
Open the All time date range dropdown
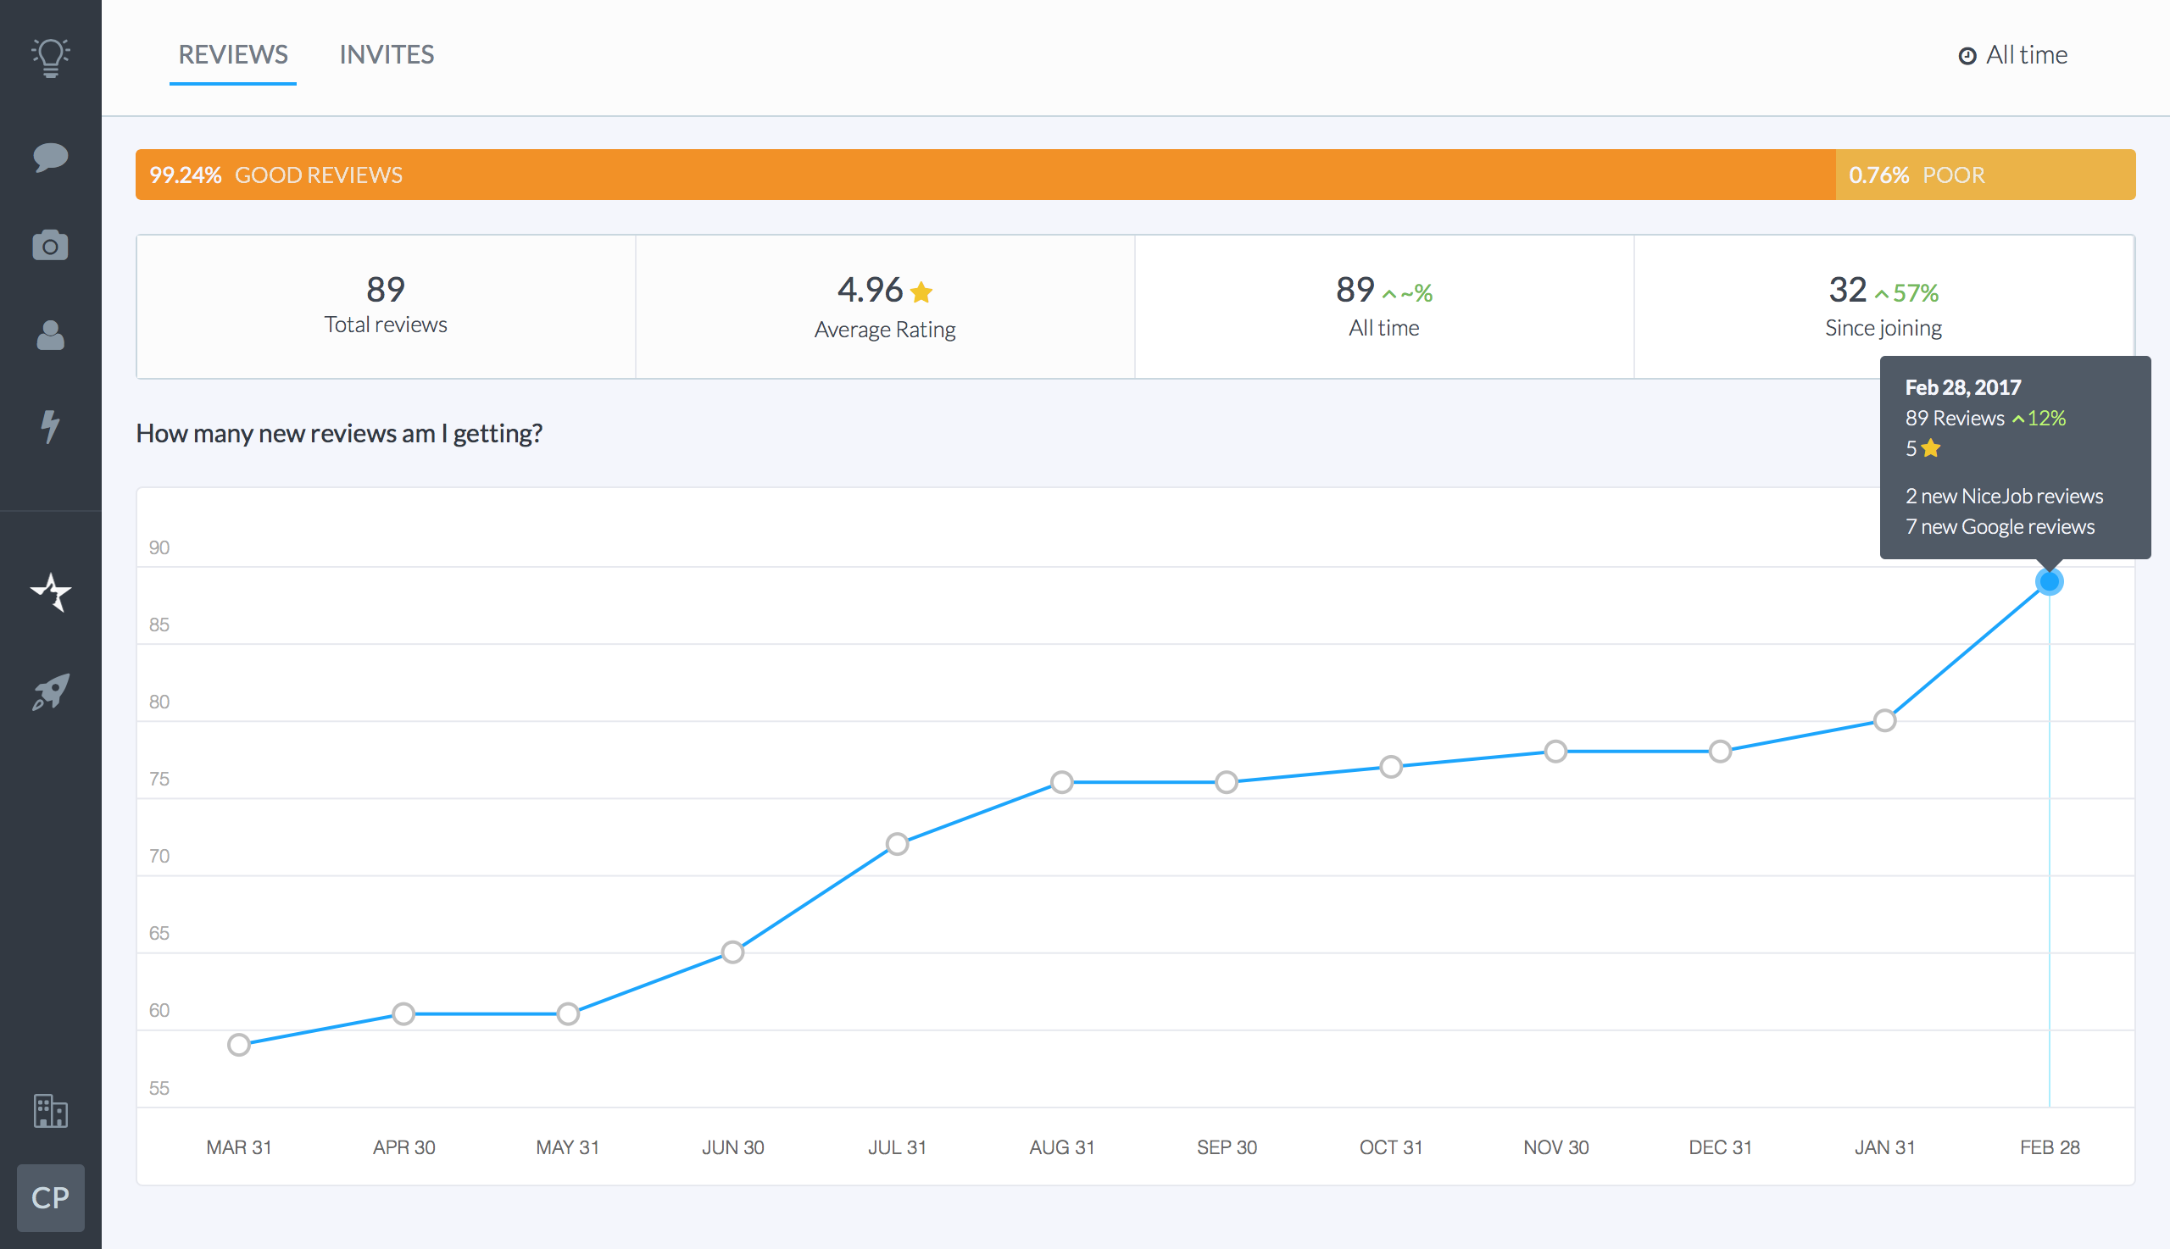point(2013,55)
